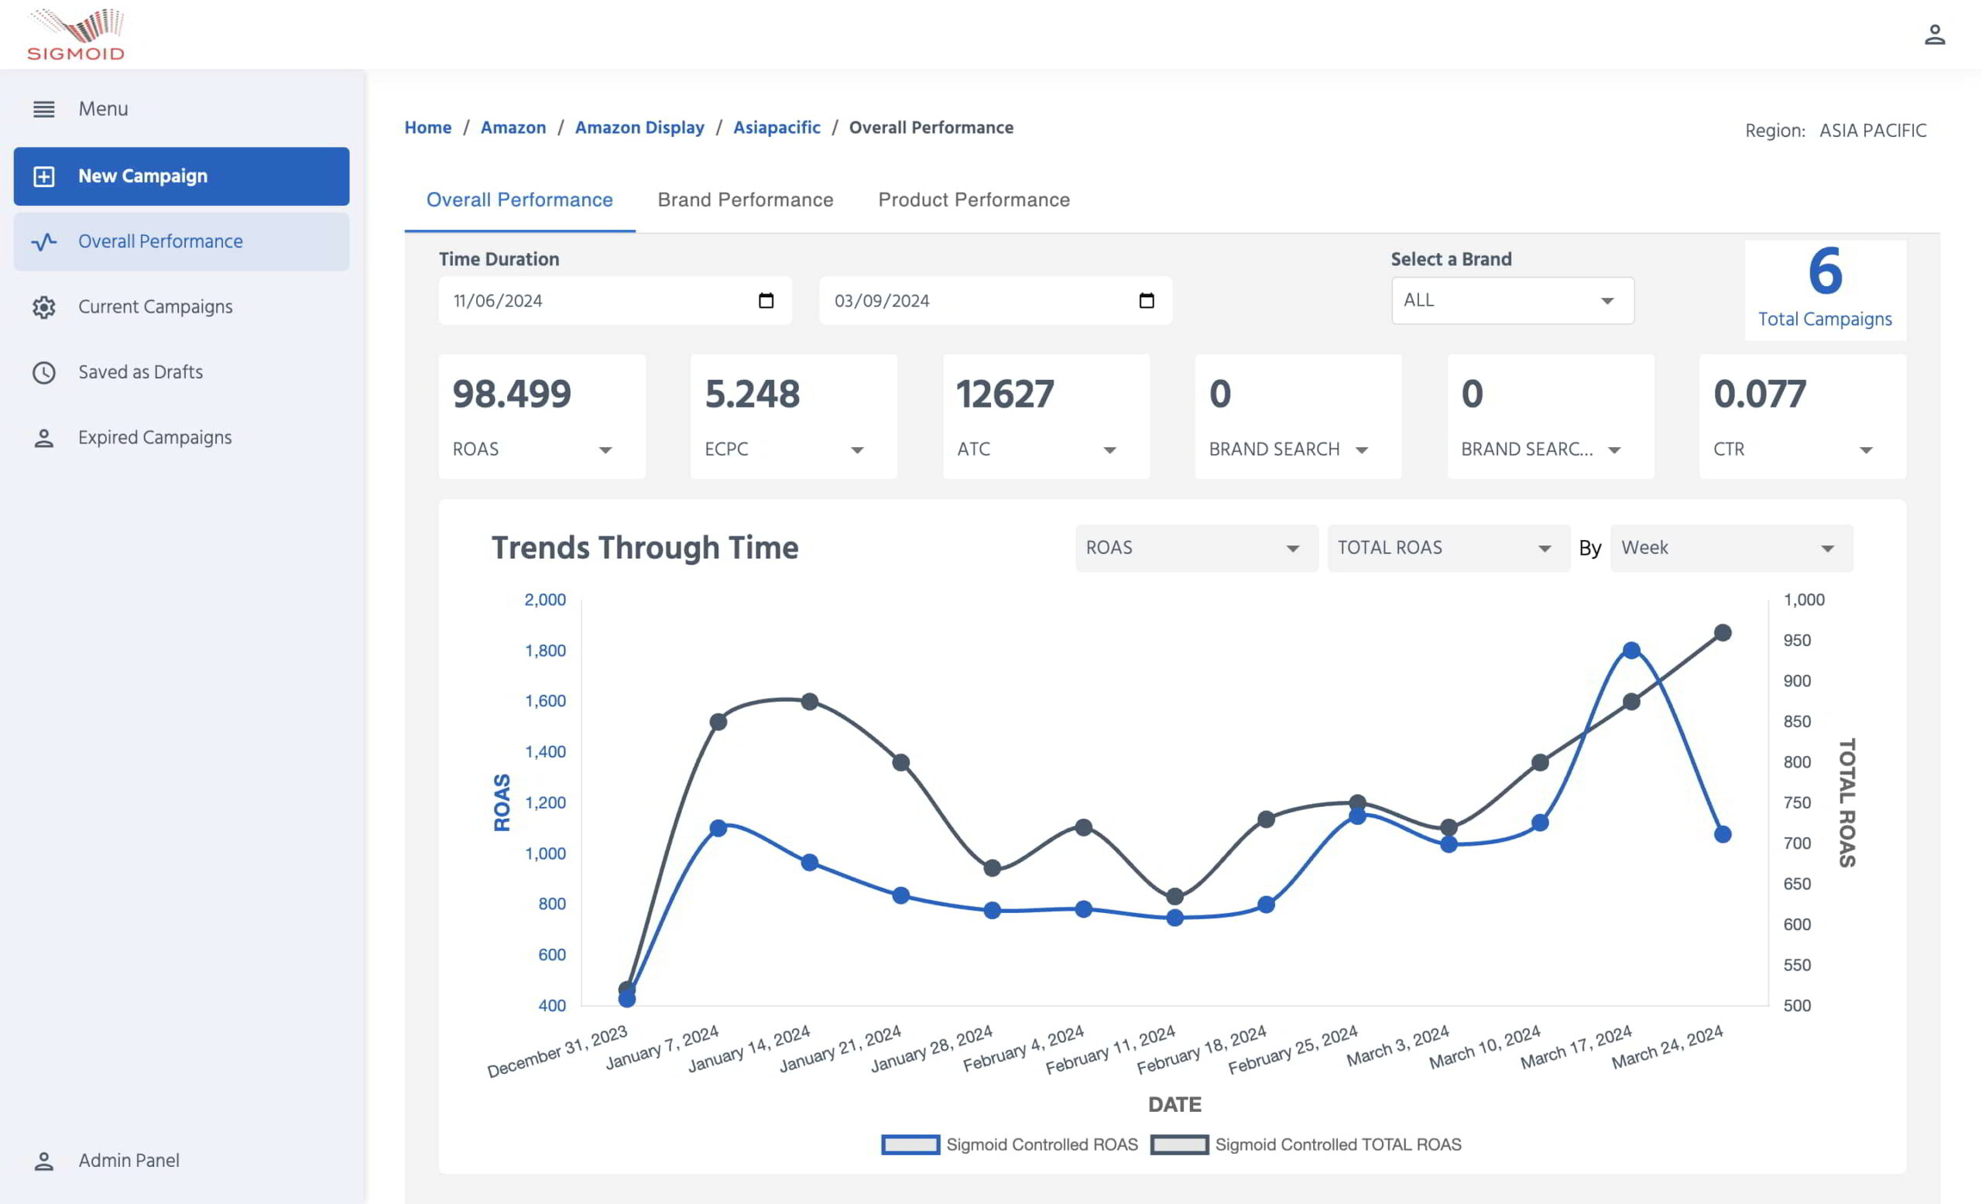Click the March 17, 2024 blue ROAS data point
This screenshot has width=1982, height=1204.
[1631, 650]
